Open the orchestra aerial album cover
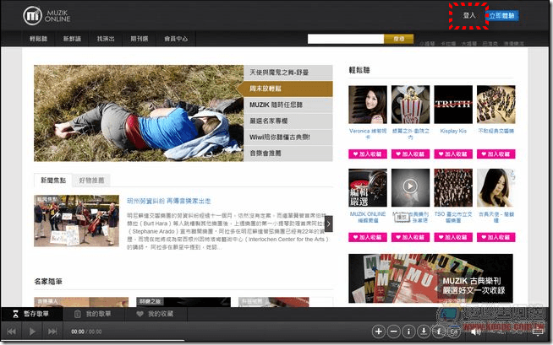The height and width of the screenshot is (345, 553). tap(496, 105)
